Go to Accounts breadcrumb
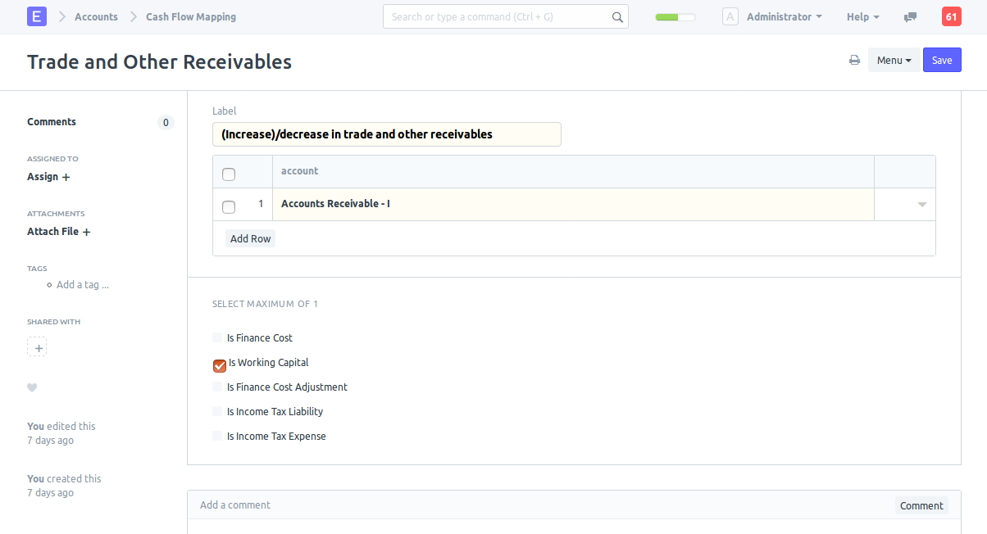Screen dimensions: 987x534 point(96,17)
